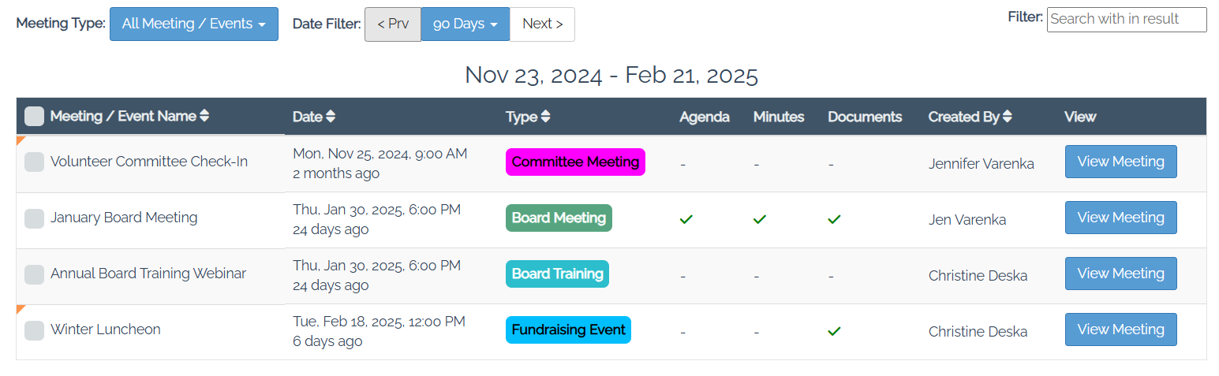1219x376 pixels.
Task: Click Winter Luncheon documents checkmark
Action: click(x=834, y=331)
